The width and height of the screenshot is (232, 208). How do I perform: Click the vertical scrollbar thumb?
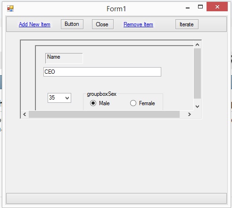coord(198,73)
